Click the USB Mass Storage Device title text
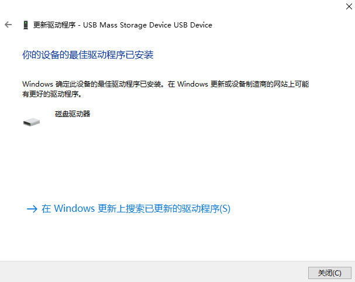The image size is (355, 282). click(127, 25)
